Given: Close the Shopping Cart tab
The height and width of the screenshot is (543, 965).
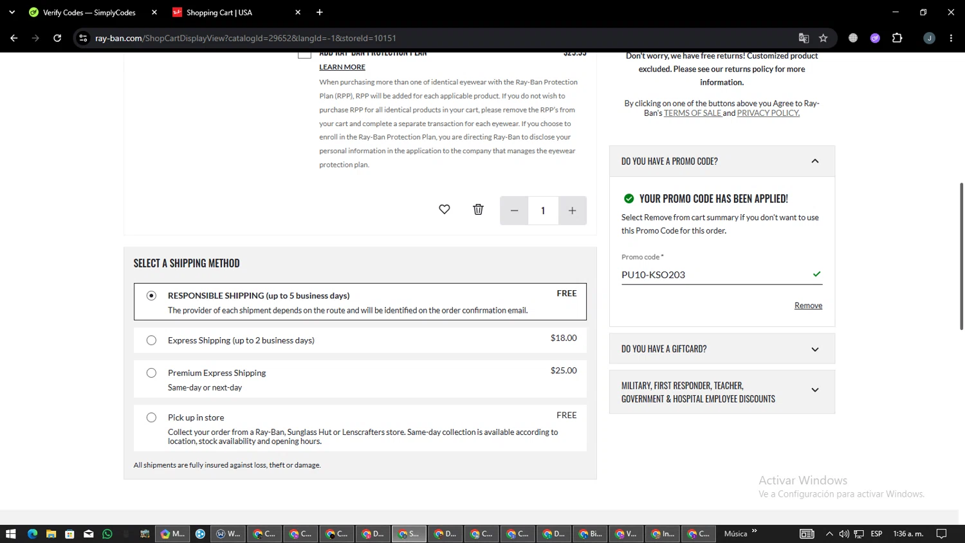Looking at the screenshot, I should pos(298,12).
